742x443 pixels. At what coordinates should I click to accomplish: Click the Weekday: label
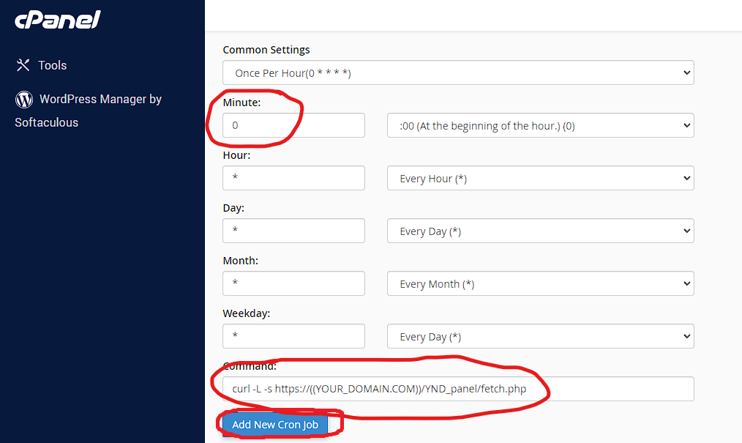pyautogui.click(x=247, y=313)
